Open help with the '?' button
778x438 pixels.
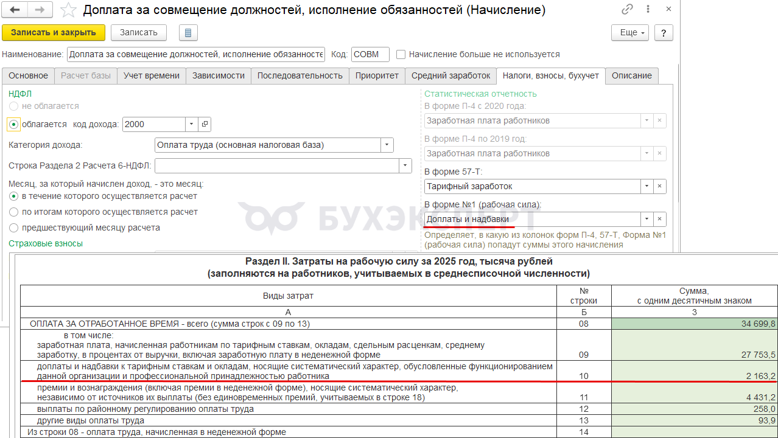(664, 33)
